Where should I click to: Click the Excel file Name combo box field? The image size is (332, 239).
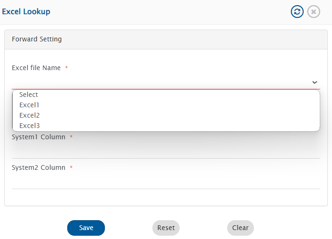[x=160, y=82]
